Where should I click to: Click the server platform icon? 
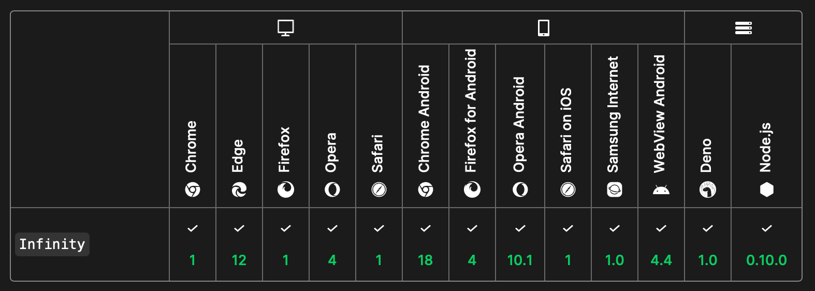point(743,27)
